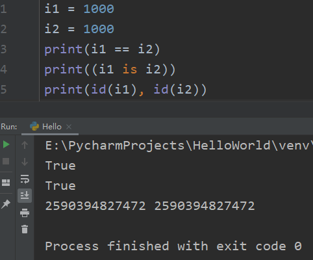313x260 pixels.
Task: Click the Restore Layout icon
Action: tap(6, 183)
